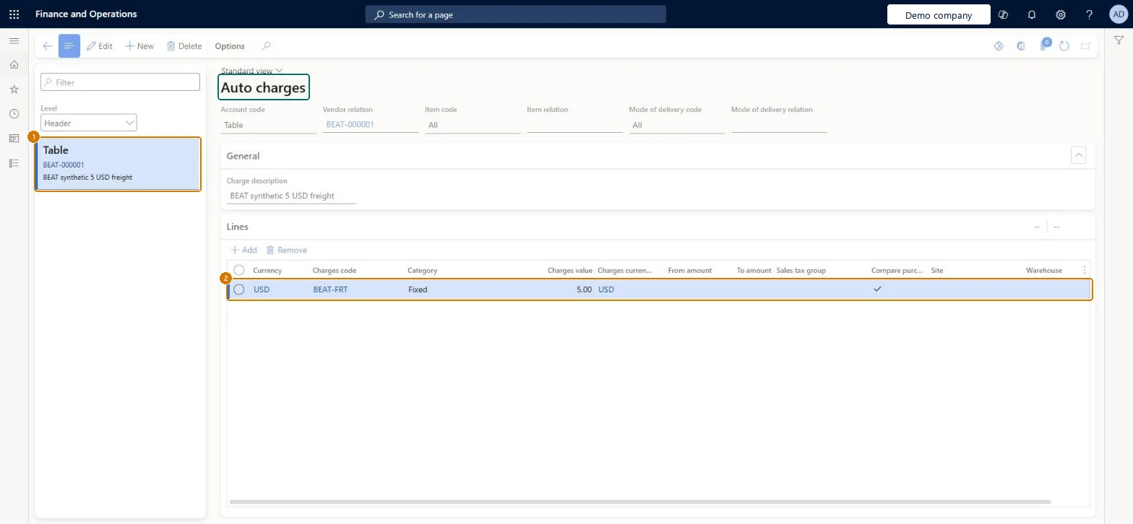Open notifications bell
This screenshot has height=524, width=1133.
(x=1032, y=14)
